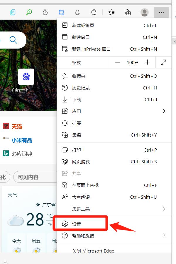Click the timer clock toolbar icon
176x264 pixels.
[x=45, y=12]
